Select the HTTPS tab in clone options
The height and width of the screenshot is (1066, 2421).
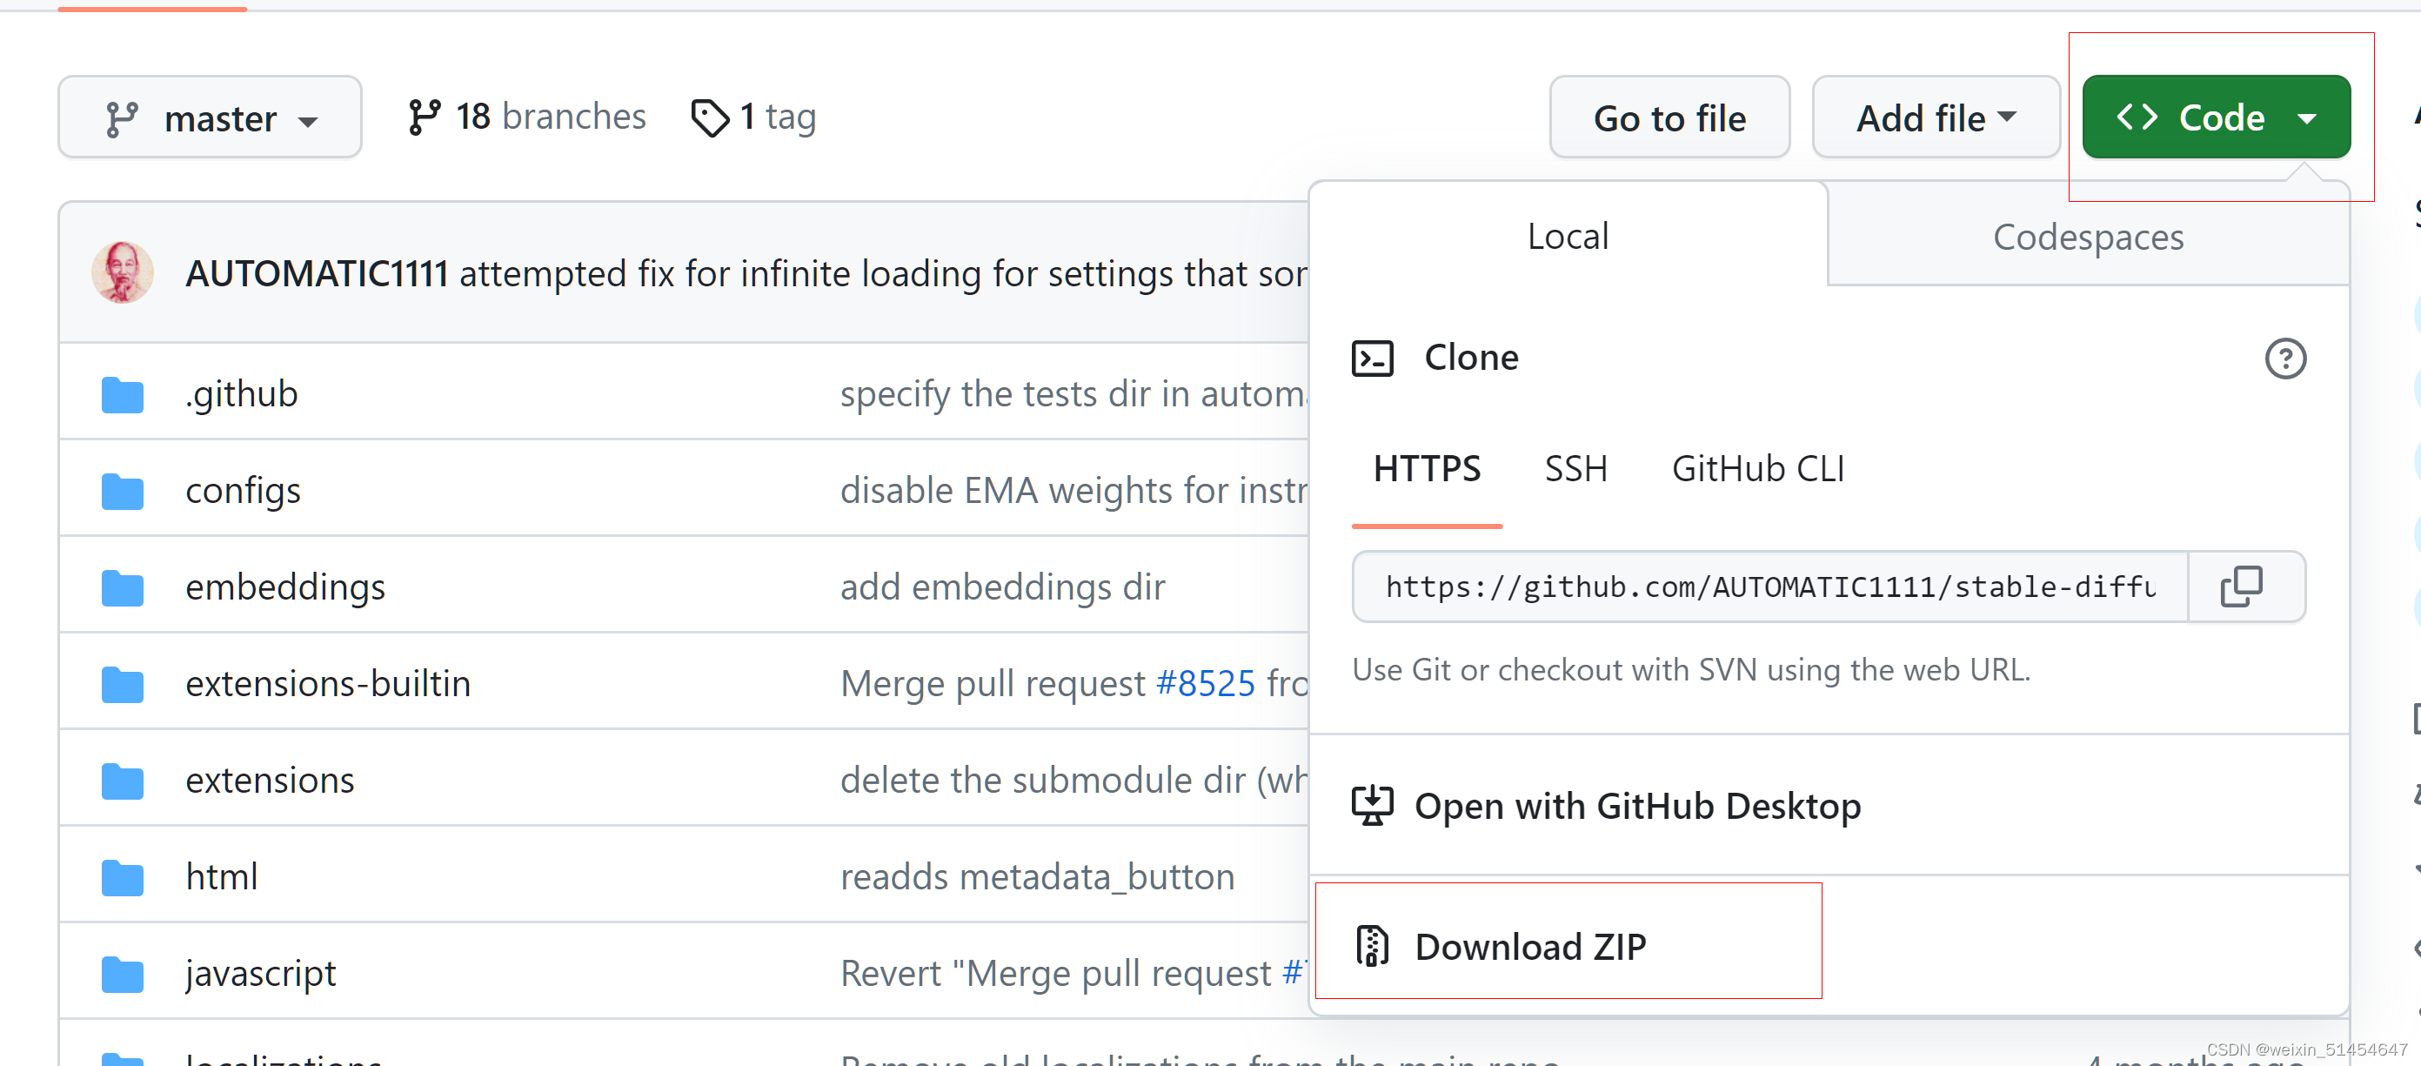point(1422,468)
